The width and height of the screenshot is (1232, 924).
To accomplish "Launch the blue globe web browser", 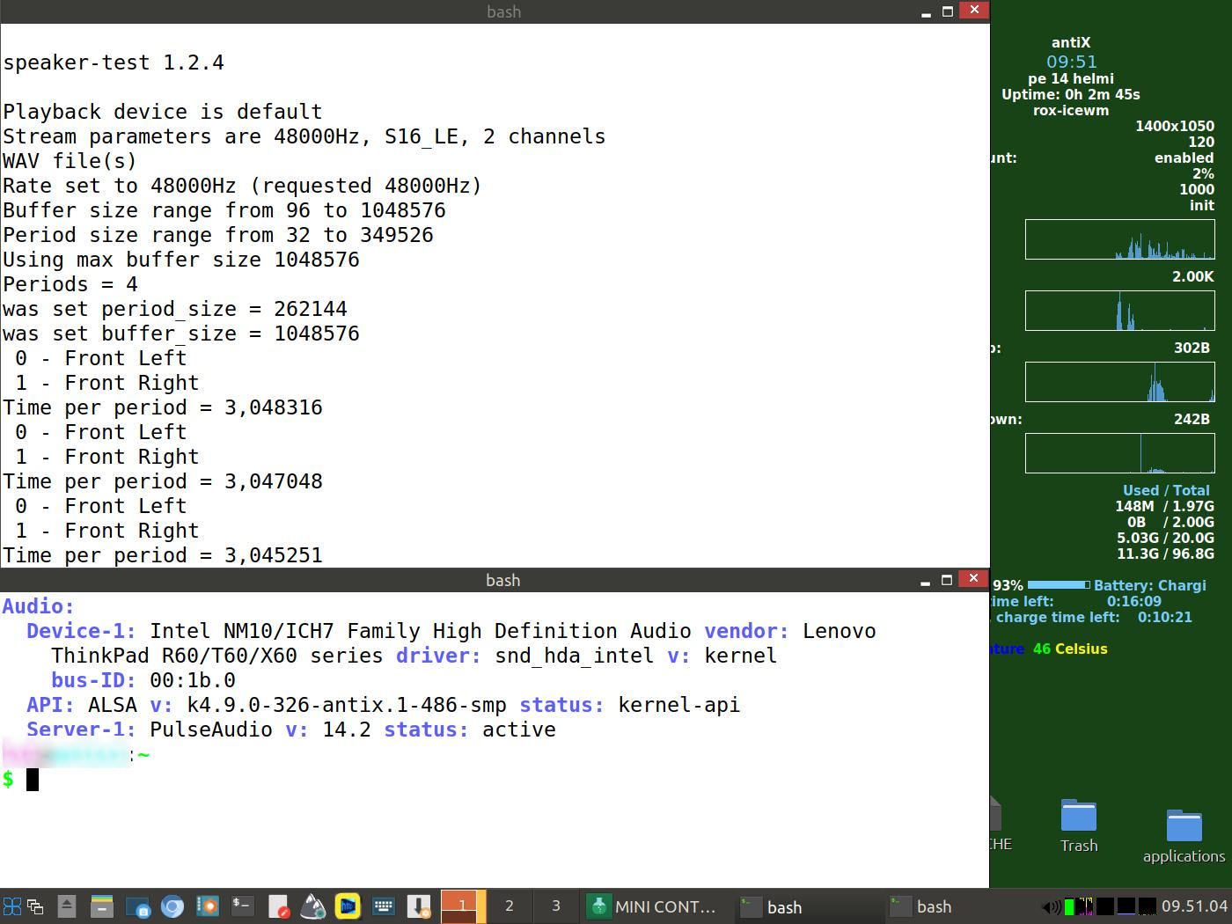I will [172, 906].
